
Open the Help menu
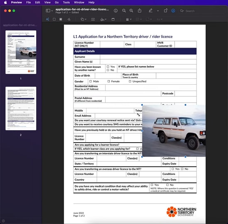pyautogui.click(x=92, y=2)
